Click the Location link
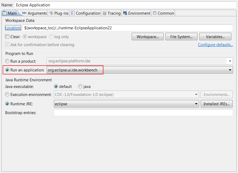Image resolution: width=238 pixels, height=173 pixels. pyautogui.click(x=13, y=28)
